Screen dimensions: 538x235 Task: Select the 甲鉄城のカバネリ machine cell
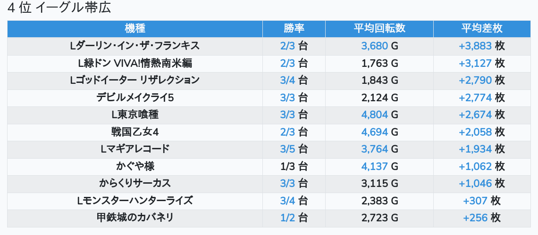pyautogui.click(x=135, y=218)
